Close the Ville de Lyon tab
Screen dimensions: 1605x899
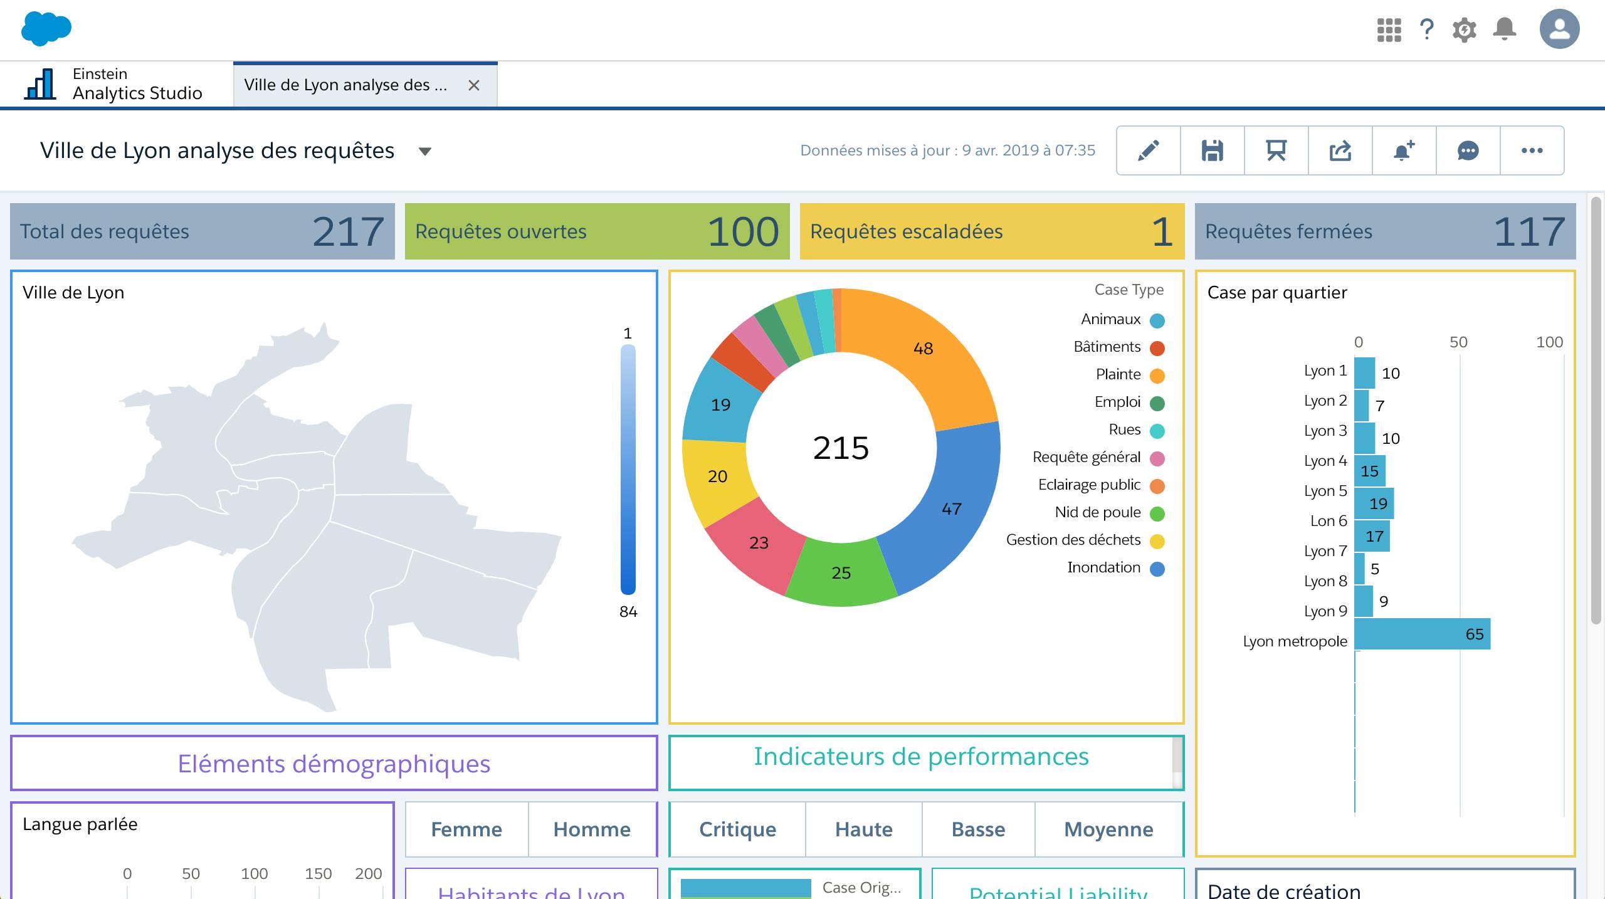coord(474,85)
